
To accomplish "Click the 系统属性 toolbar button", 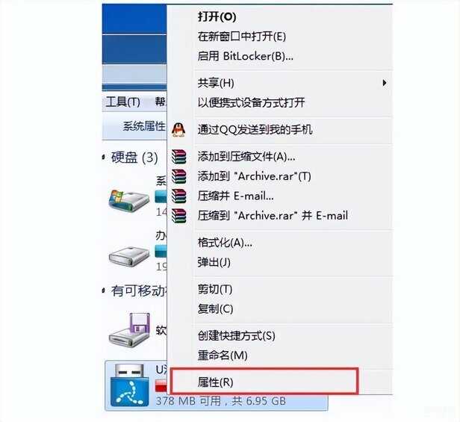I will [x=143, y=126].
